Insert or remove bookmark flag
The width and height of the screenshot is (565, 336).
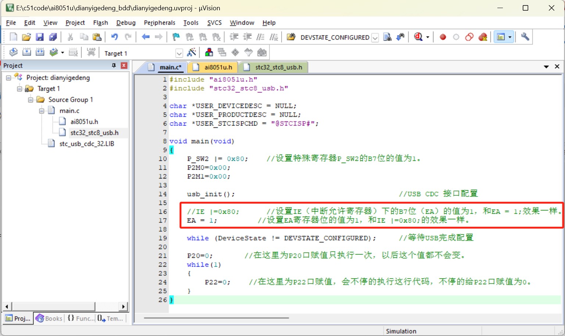(176, 37)
